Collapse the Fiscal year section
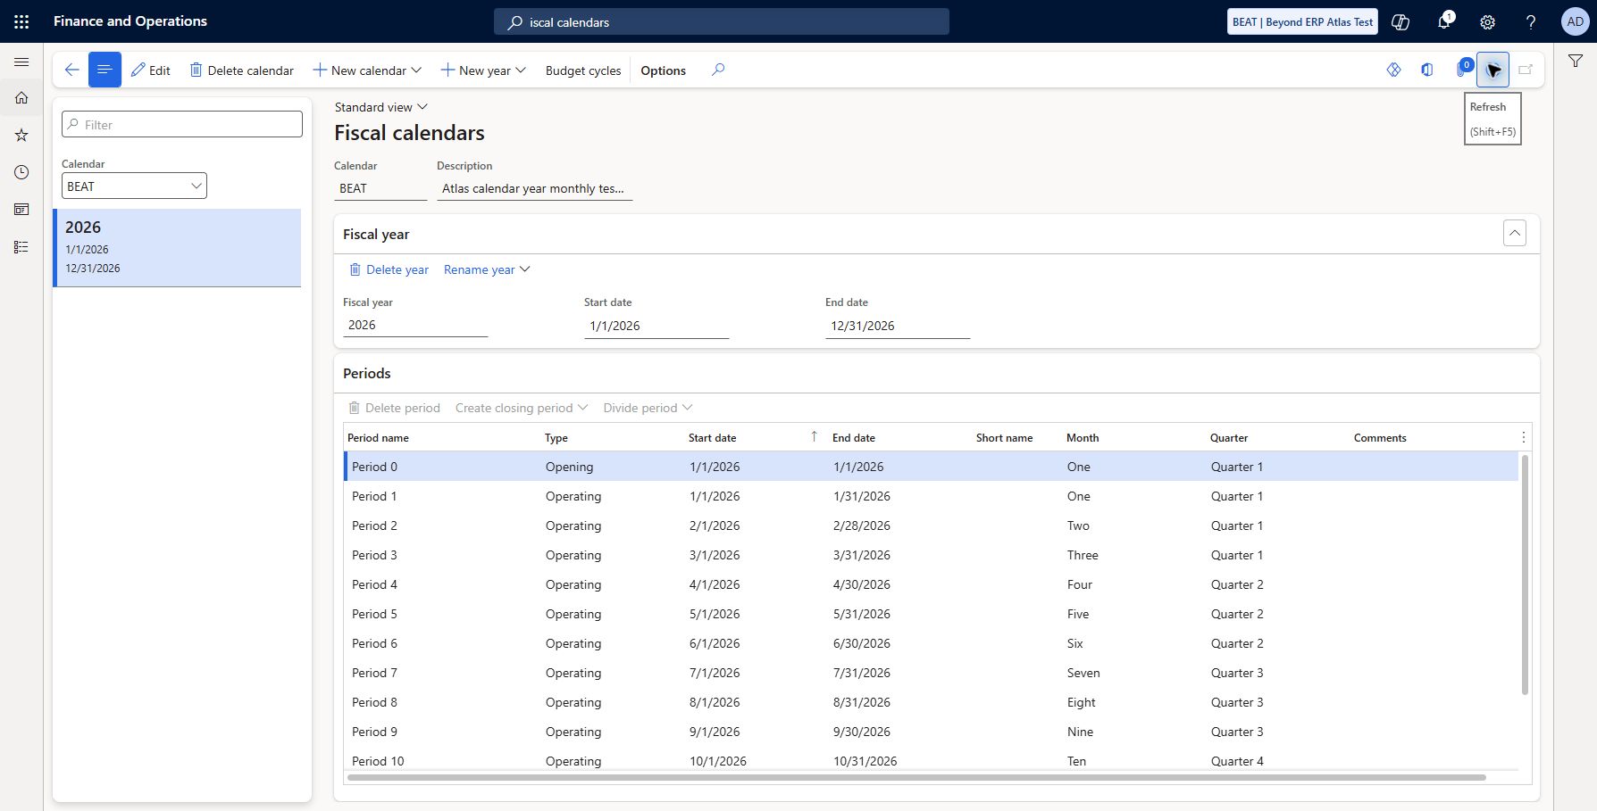Screen dimensions: 1597x811 (1515, 234)
